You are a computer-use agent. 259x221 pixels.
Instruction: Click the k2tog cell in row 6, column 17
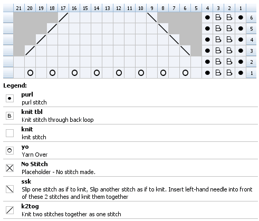click(63, 17)
